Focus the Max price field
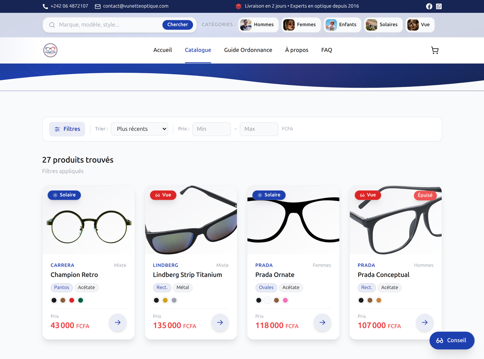The width and height of the screenshot is (484, 359). 259,129
